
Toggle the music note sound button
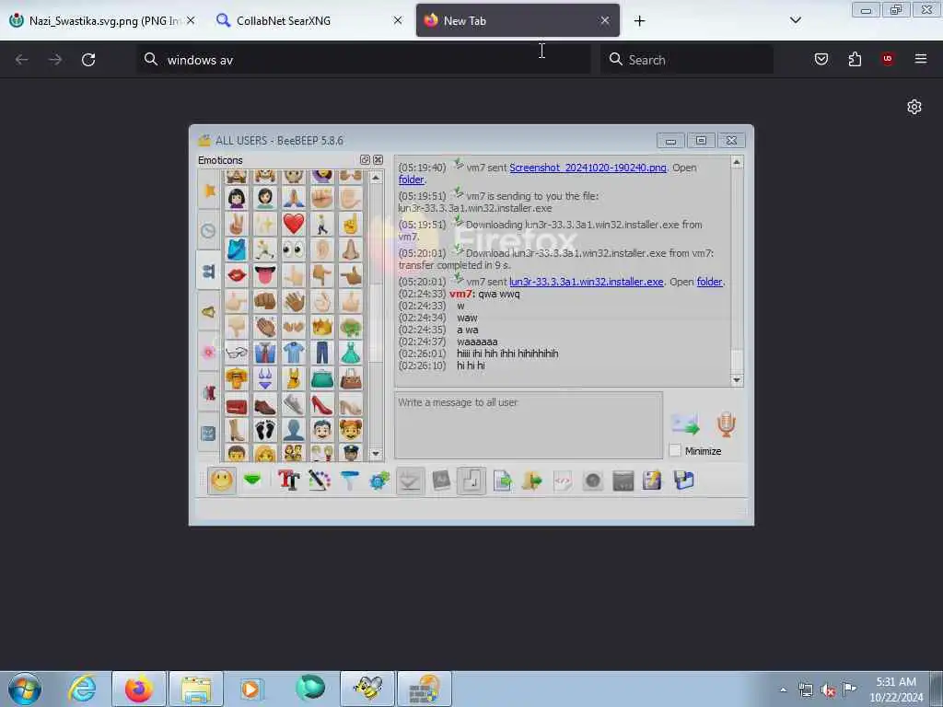(471, 481)
